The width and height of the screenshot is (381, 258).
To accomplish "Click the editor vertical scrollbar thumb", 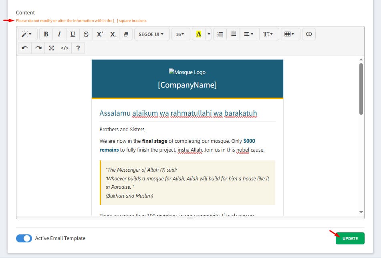I will pos(361,89).
